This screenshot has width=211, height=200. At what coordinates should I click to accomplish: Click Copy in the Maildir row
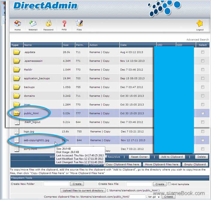tap(106, 70)
